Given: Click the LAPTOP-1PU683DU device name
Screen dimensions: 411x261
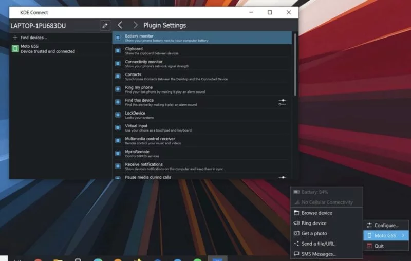Looking at the screenshot, I should click(38, 26).
